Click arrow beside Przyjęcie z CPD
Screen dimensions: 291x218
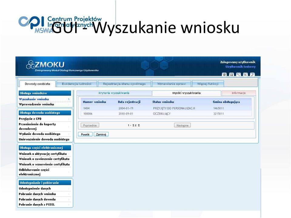(69, 119)
